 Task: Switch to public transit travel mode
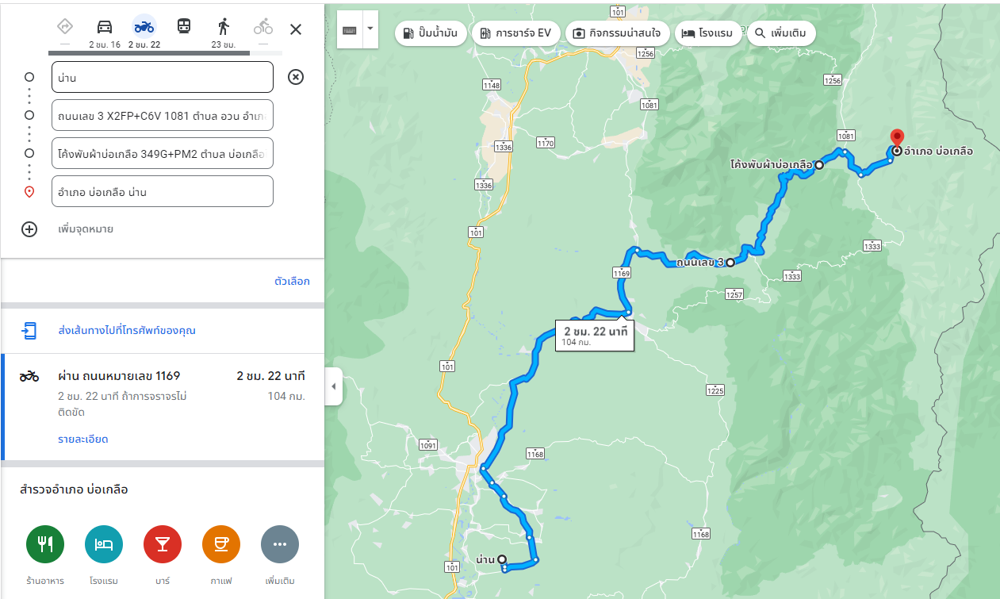pyautogui.click(x=183, y=27)
